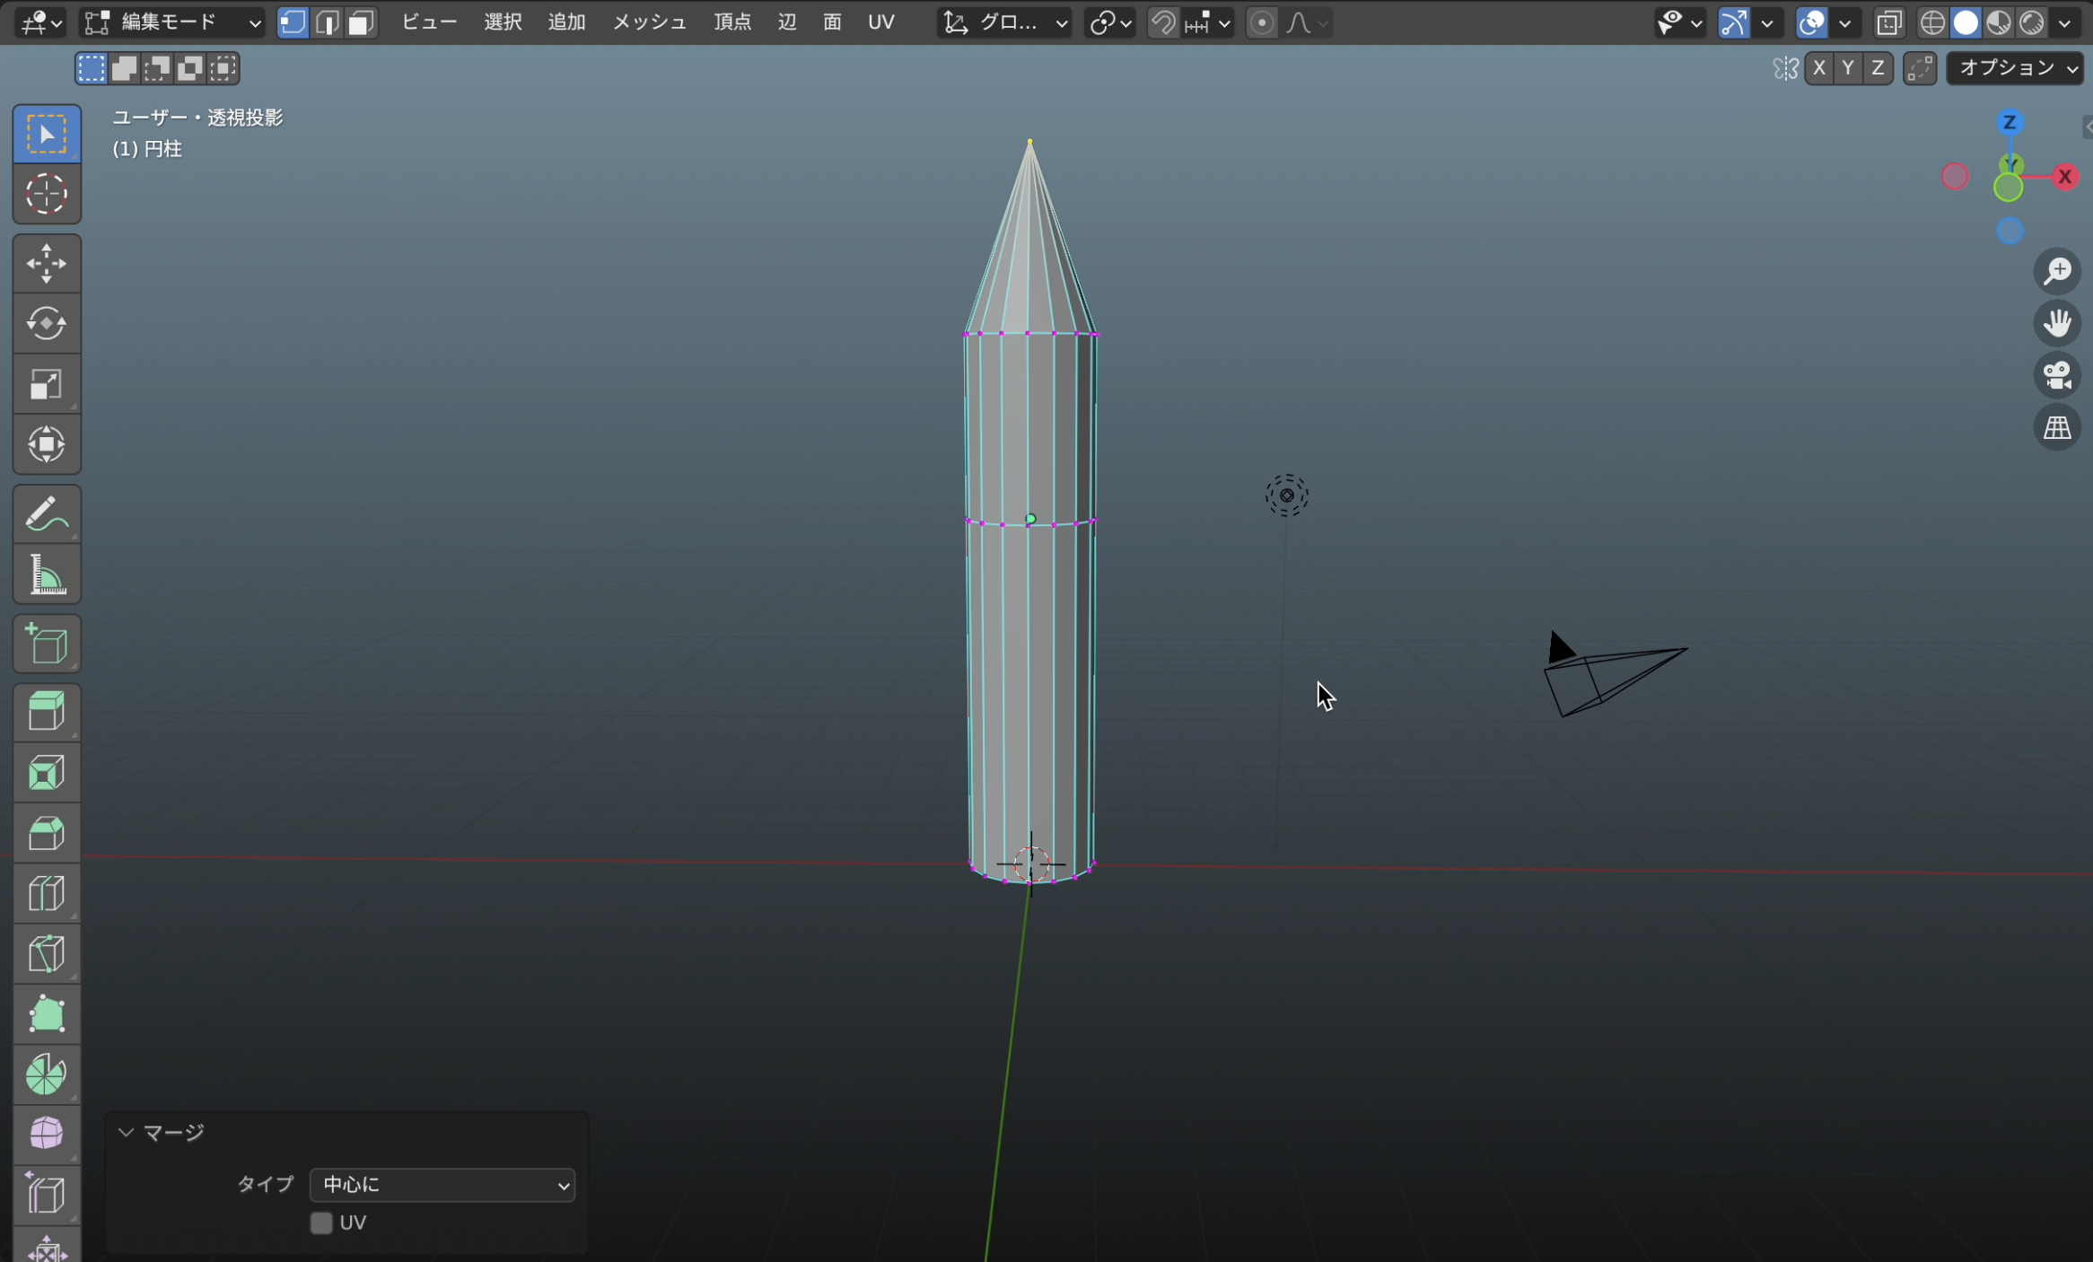Open the 編集モード mode dropdown

(172, 22)
